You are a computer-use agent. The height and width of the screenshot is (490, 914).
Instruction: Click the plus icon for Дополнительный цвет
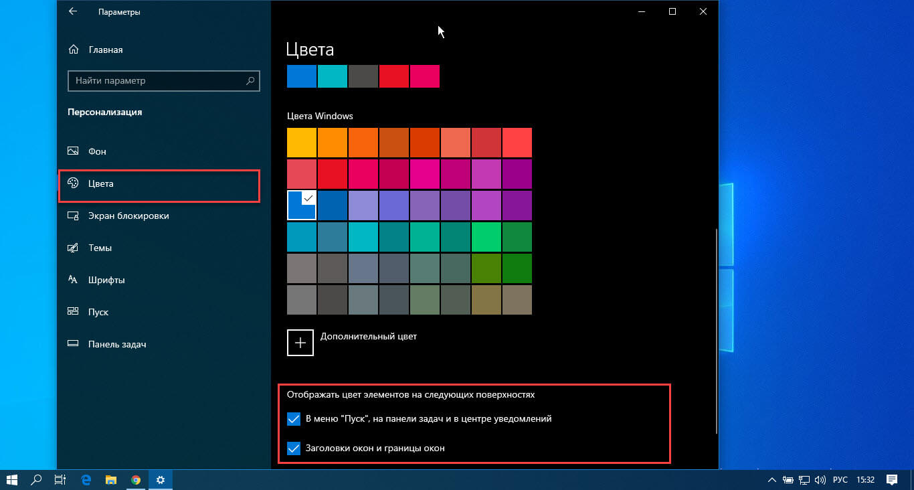pos(300,342)
